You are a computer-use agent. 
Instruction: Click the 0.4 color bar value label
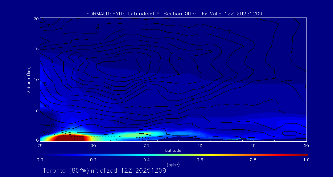pos(146,160)
